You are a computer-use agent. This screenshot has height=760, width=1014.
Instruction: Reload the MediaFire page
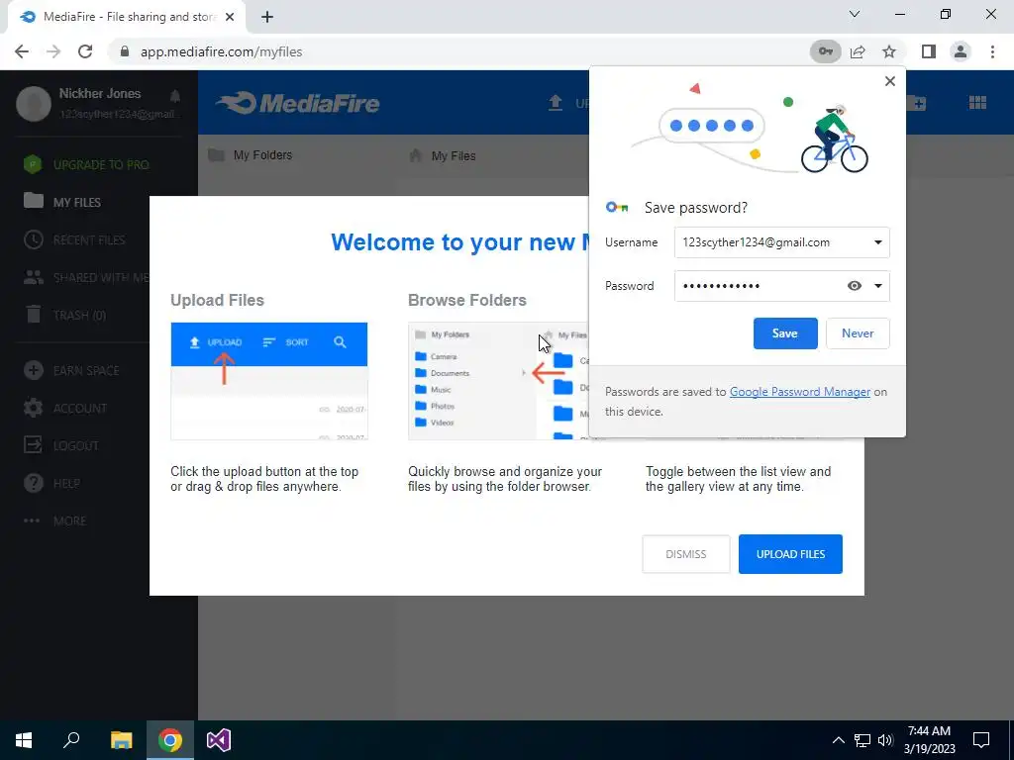point(85,51)
